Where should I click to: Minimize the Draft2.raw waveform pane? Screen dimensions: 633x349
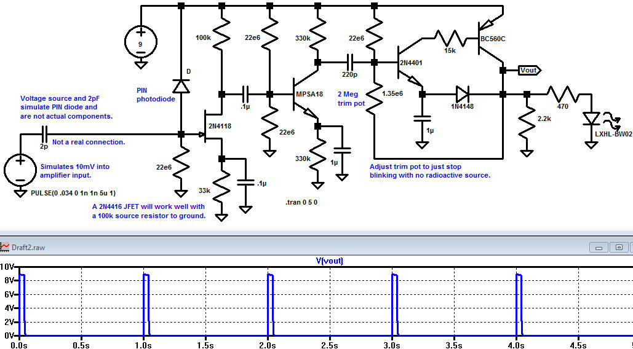598,247
